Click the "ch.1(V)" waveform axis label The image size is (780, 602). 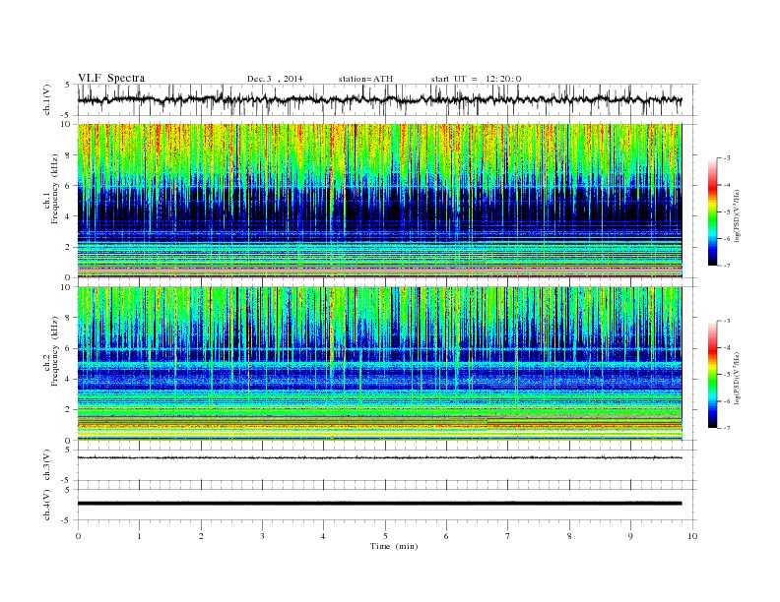pos(47,99)
